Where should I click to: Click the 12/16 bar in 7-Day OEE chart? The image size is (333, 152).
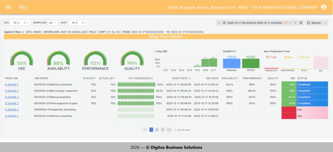[x=205, y=63]
